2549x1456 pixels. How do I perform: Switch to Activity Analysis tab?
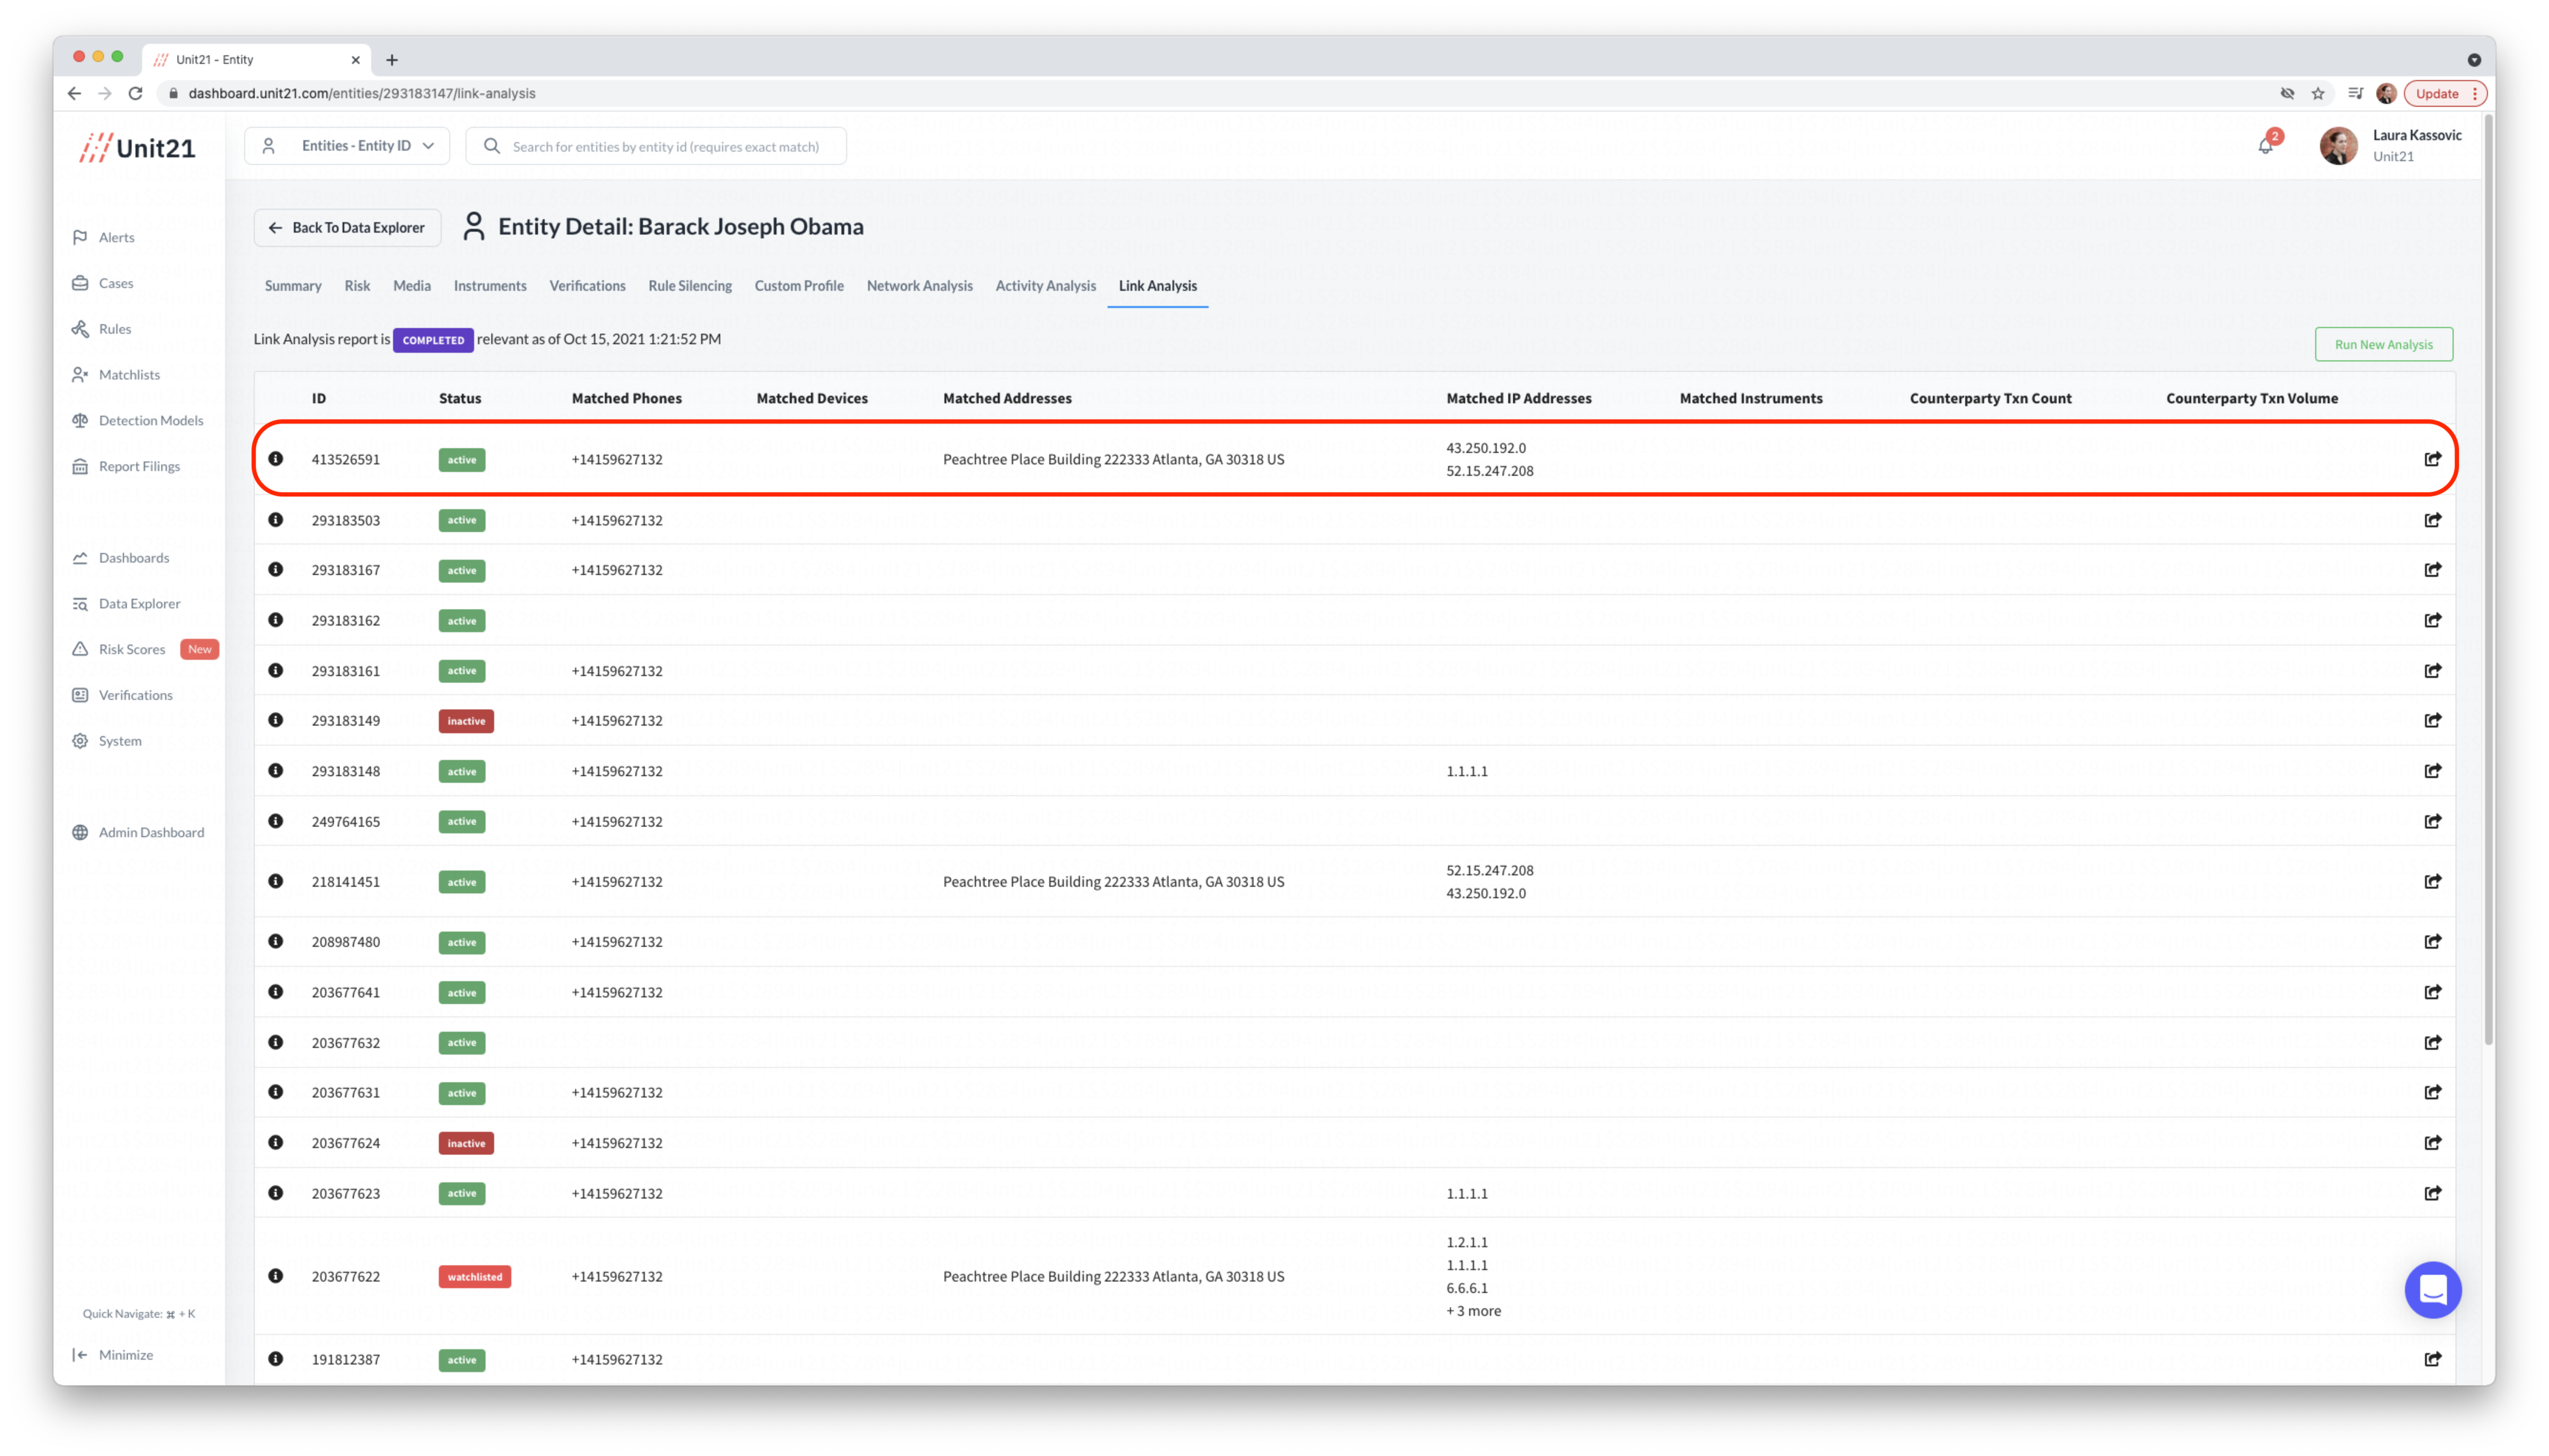click(x=1045, y=286)
